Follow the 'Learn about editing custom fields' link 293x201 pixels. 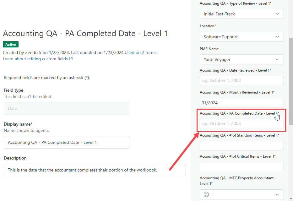35,59
